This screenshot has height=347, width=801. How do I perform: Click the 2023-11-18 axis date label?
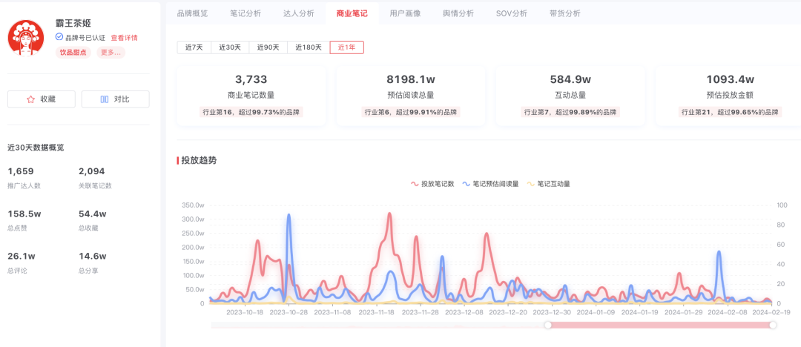(x=378, y=311)
